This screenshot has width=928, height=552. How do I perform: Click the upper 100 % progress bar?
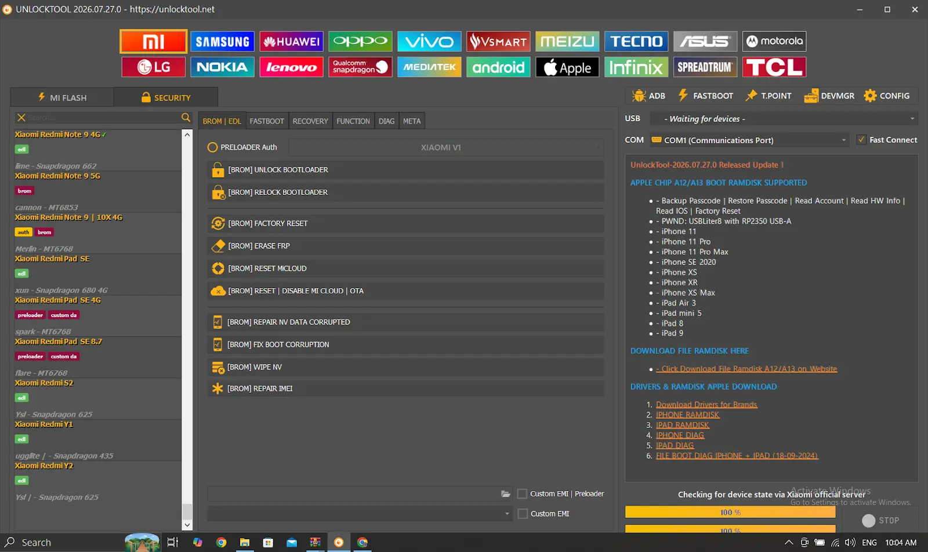(730, 513)
